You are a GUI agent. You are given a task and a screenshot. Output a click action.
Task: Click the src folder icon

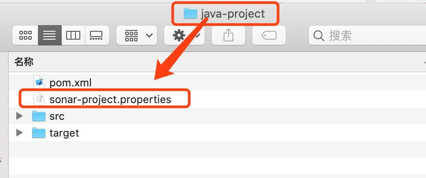pos(39,116)
